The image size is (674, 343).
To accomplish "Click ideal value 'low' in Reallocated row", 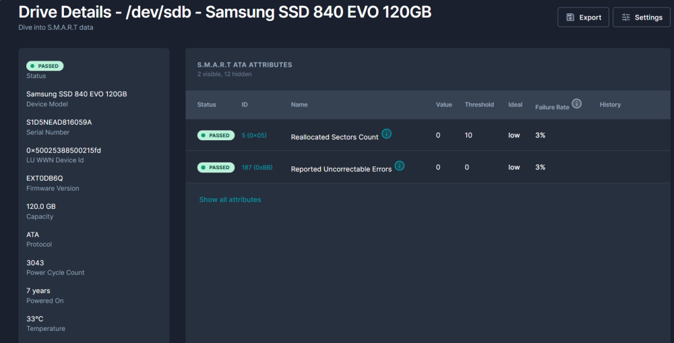I will click(514, 135).
